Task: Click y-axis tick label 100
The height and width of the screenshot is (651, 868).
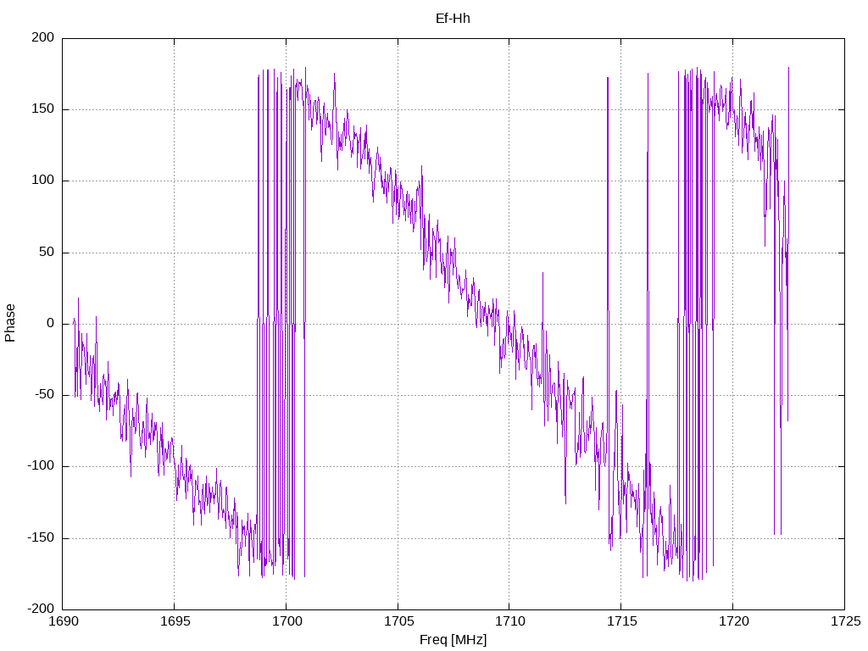Action: 43,181
